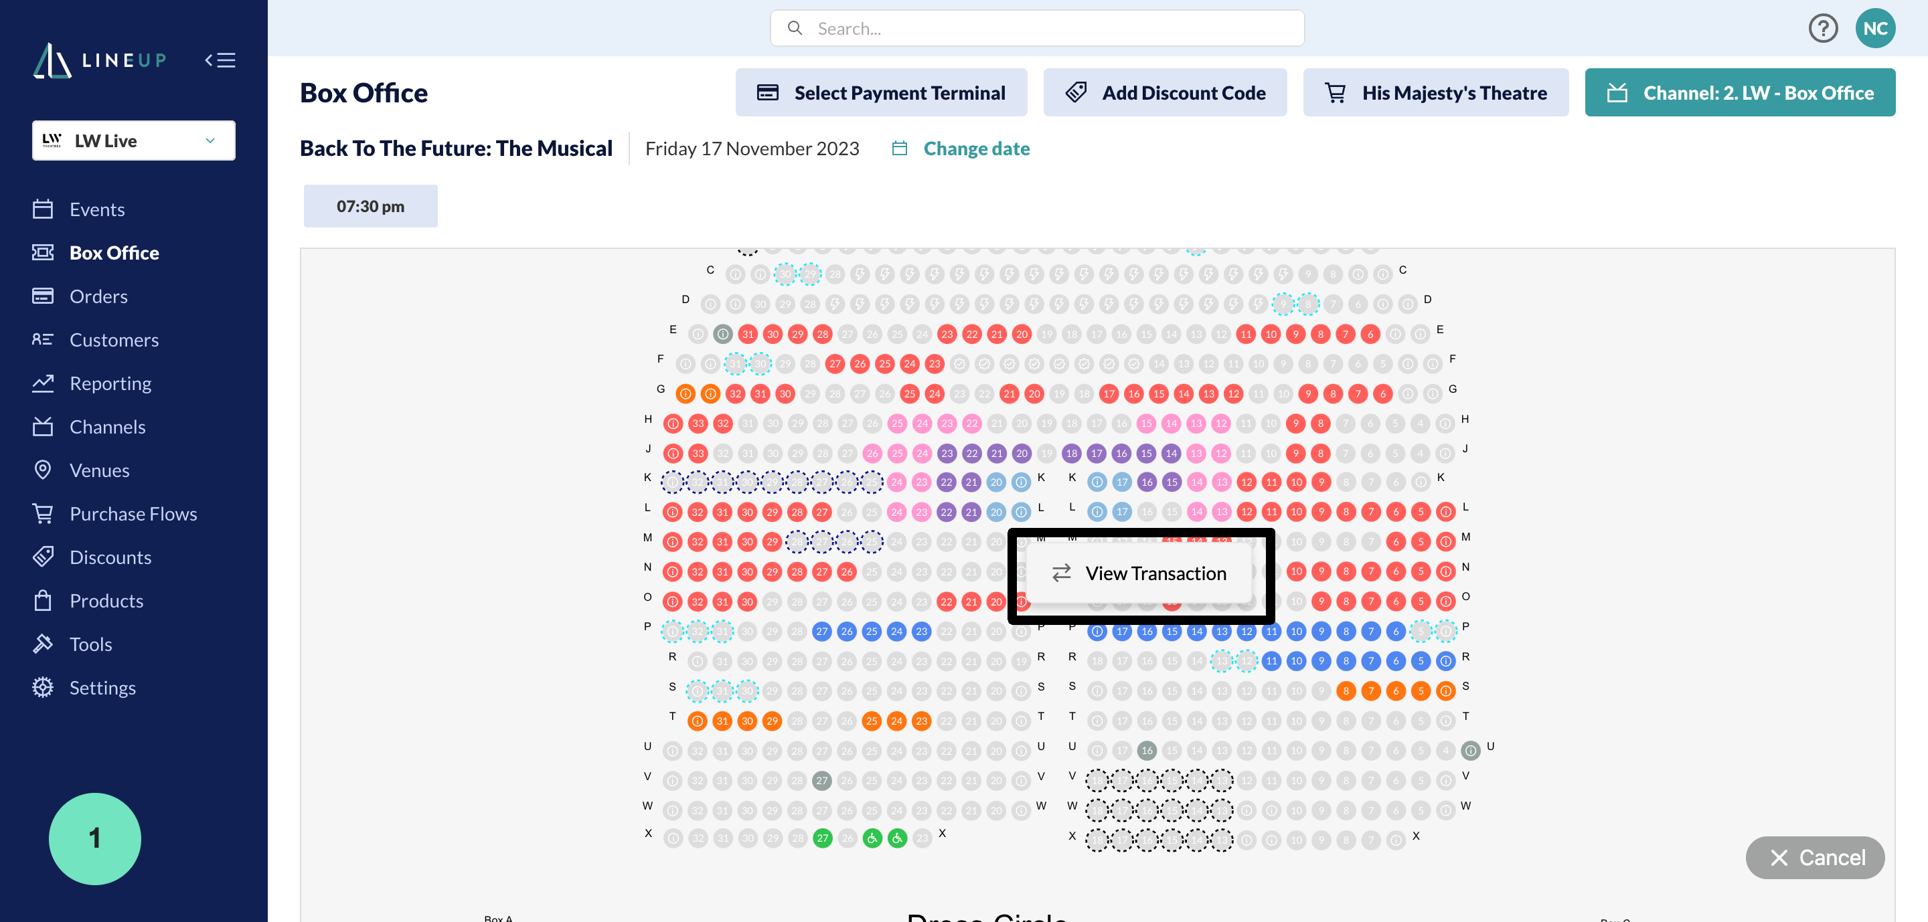Click the Change date link
The width and height of the screenshot is (1928, 922).
(x=976, y=148)
